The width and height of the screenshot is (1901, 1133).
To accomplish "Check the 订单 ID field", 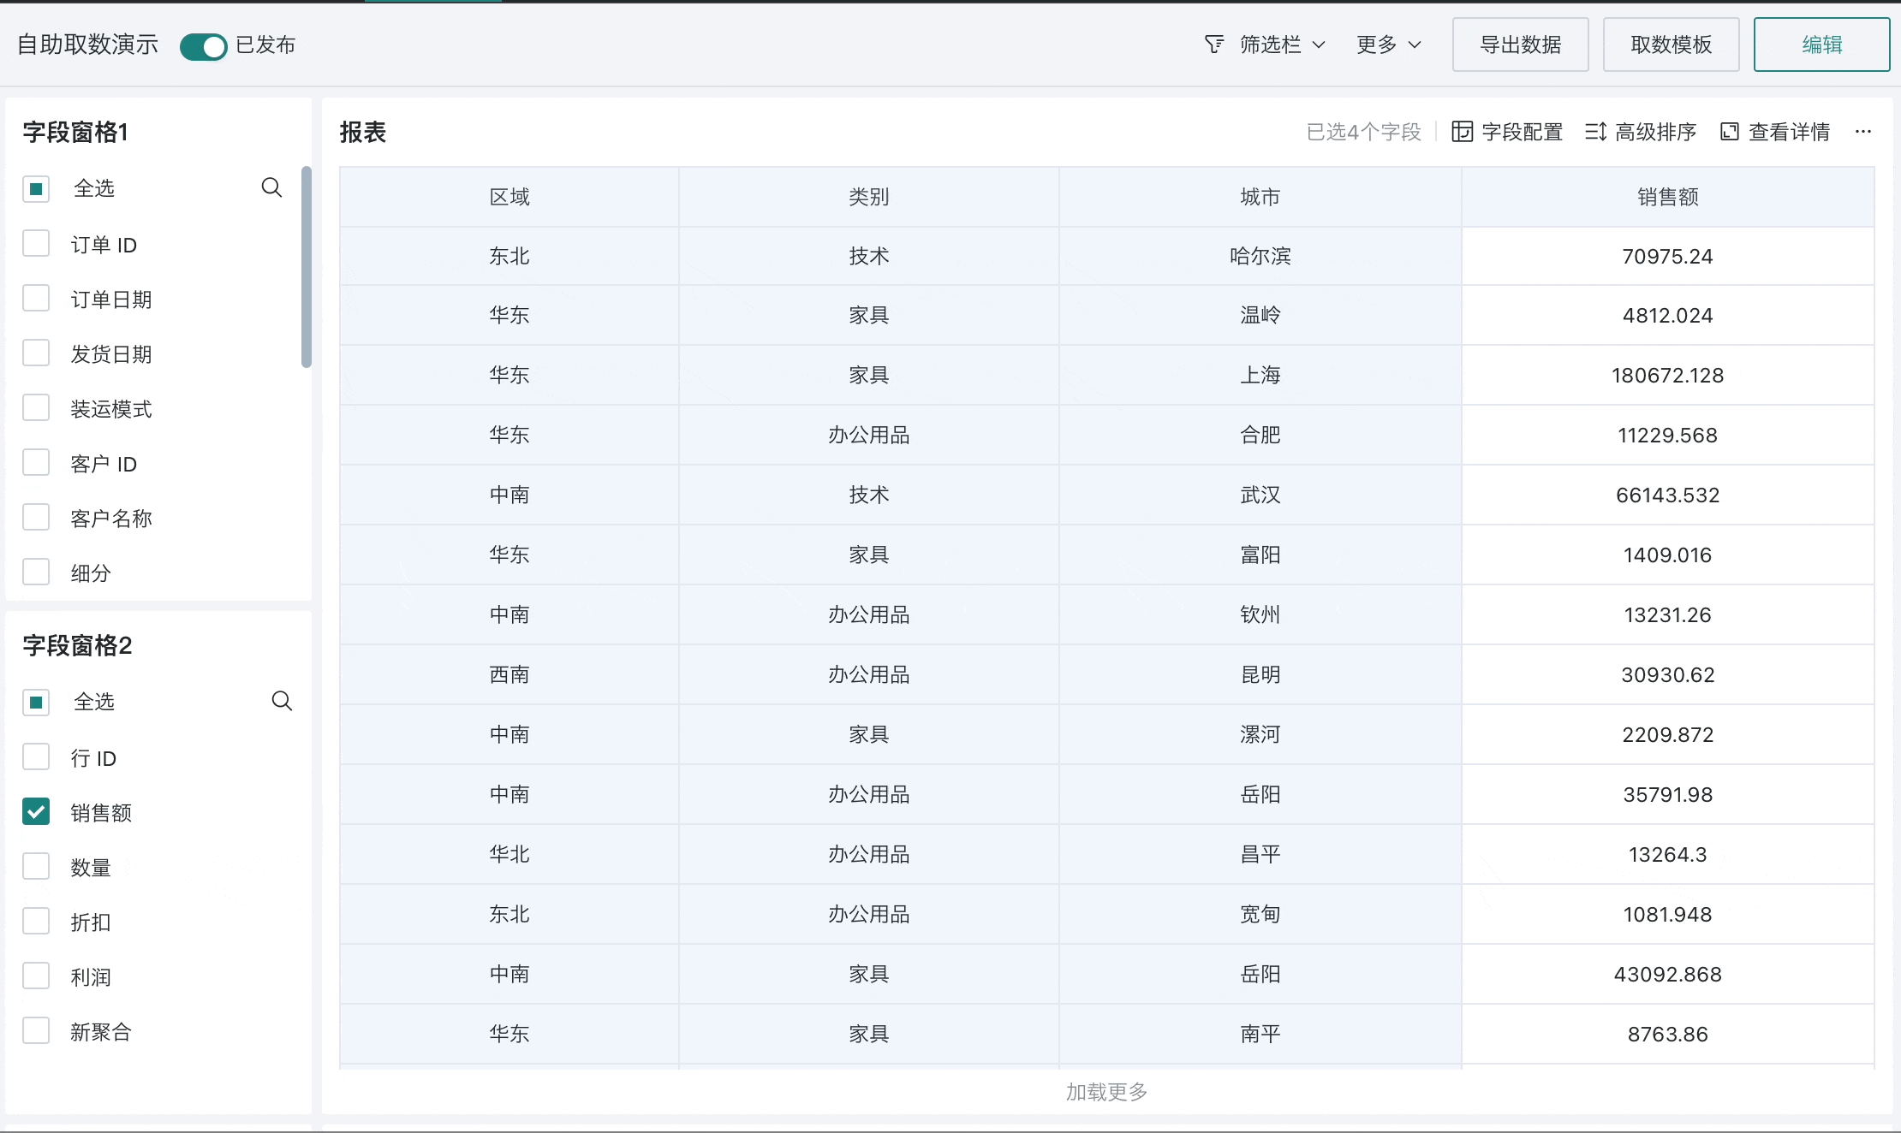I will pyautogui.click(x=36, y=244).
